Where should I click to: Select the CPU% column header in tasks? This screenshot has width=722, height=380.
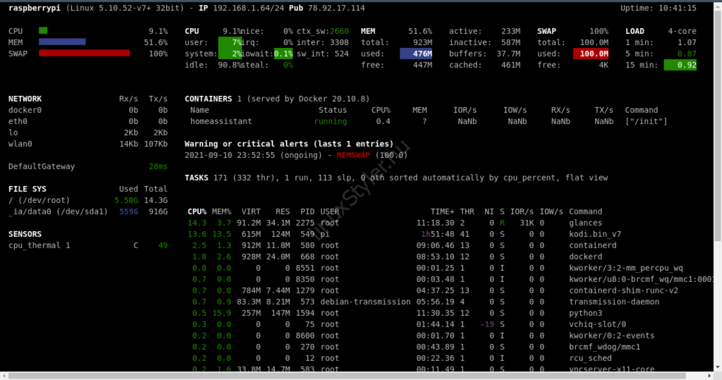click(x=197, y=212)
